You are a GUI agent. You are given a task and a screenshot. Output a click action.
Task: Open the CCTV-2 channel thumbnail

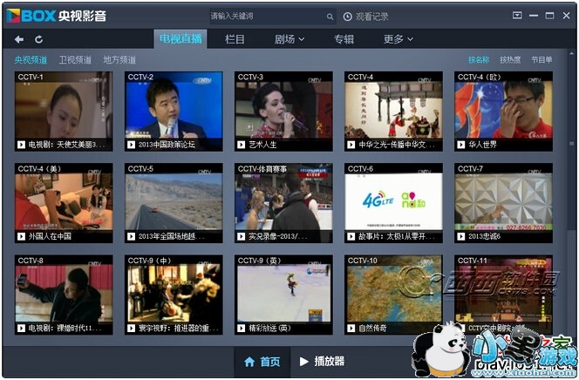coord(174,111)
